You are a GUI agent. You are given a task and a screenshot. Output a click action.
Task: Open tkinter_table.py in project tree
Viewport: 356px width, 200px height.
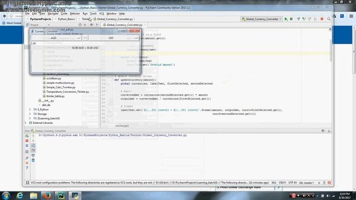click(56, 96)
